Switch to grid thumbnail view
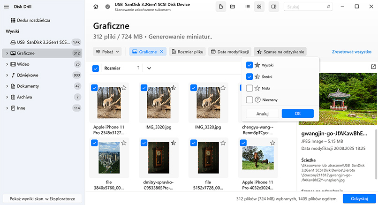This screenshot has height=205, width=378. pos(259,7)
